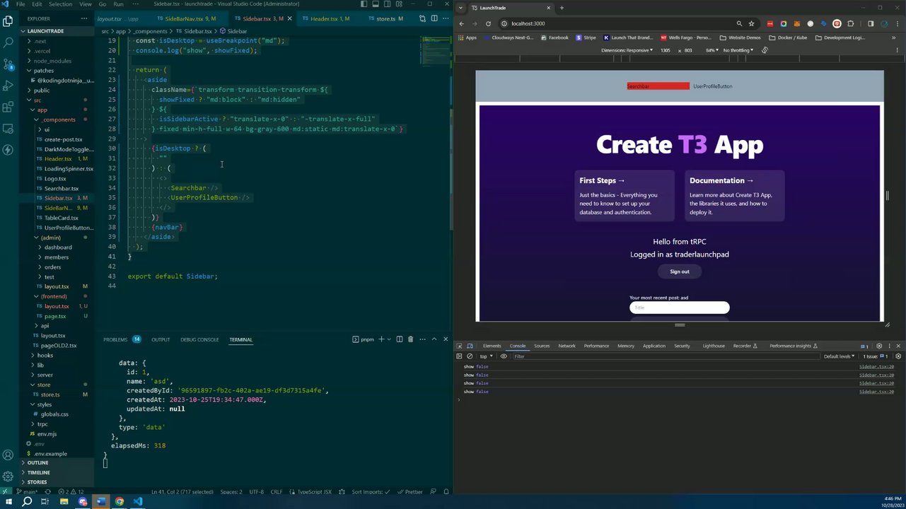Click the Sign out button on the page
The width and height of the screenshot is (906, 509).
click(x=680, y=271)
